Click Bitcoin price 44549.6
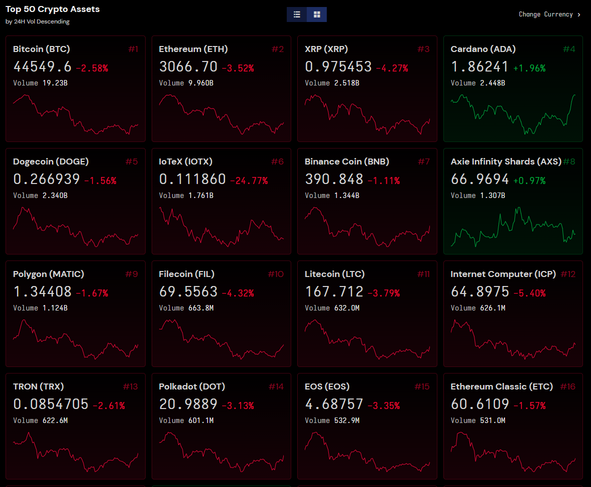Image resolution: width=591 pixels, height=487 pixels. pos(42,66)
